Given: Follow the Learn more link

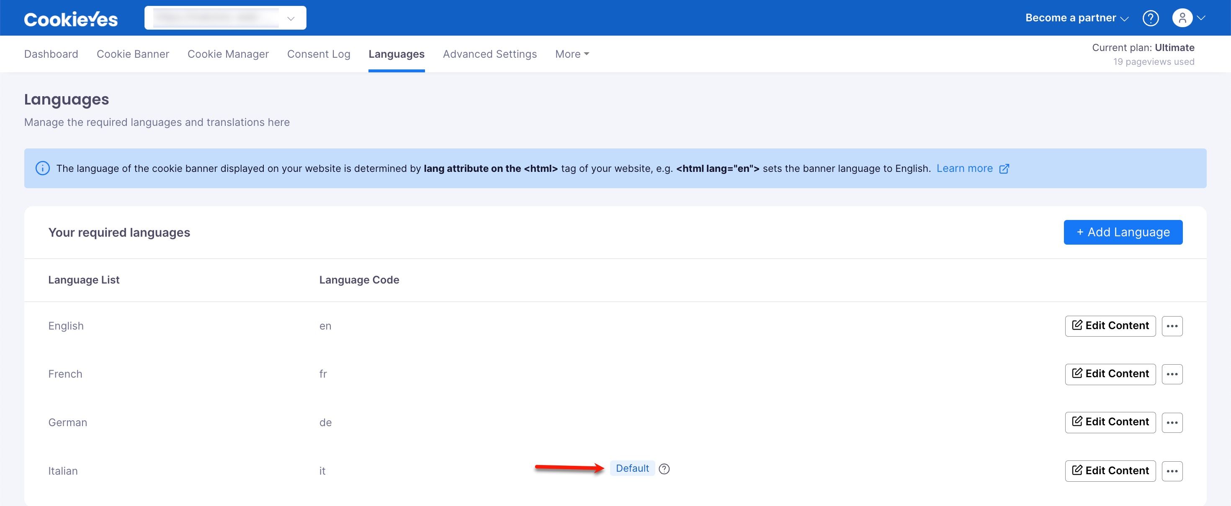Looking at the screenshot, I should coord(964,169).
